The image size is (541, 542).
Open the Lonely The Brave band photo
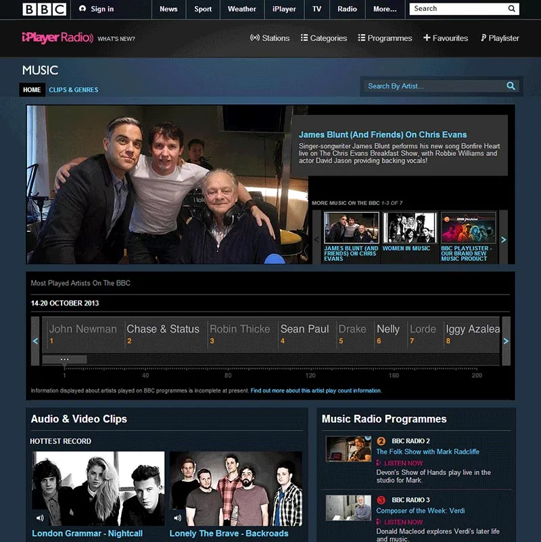[x=235, y=489]
